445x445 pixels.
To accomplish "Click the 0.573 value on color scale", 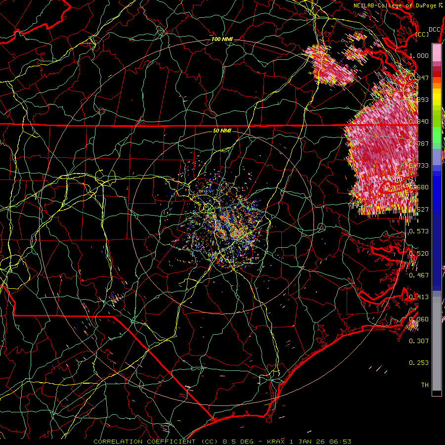I will click(419, 231).
